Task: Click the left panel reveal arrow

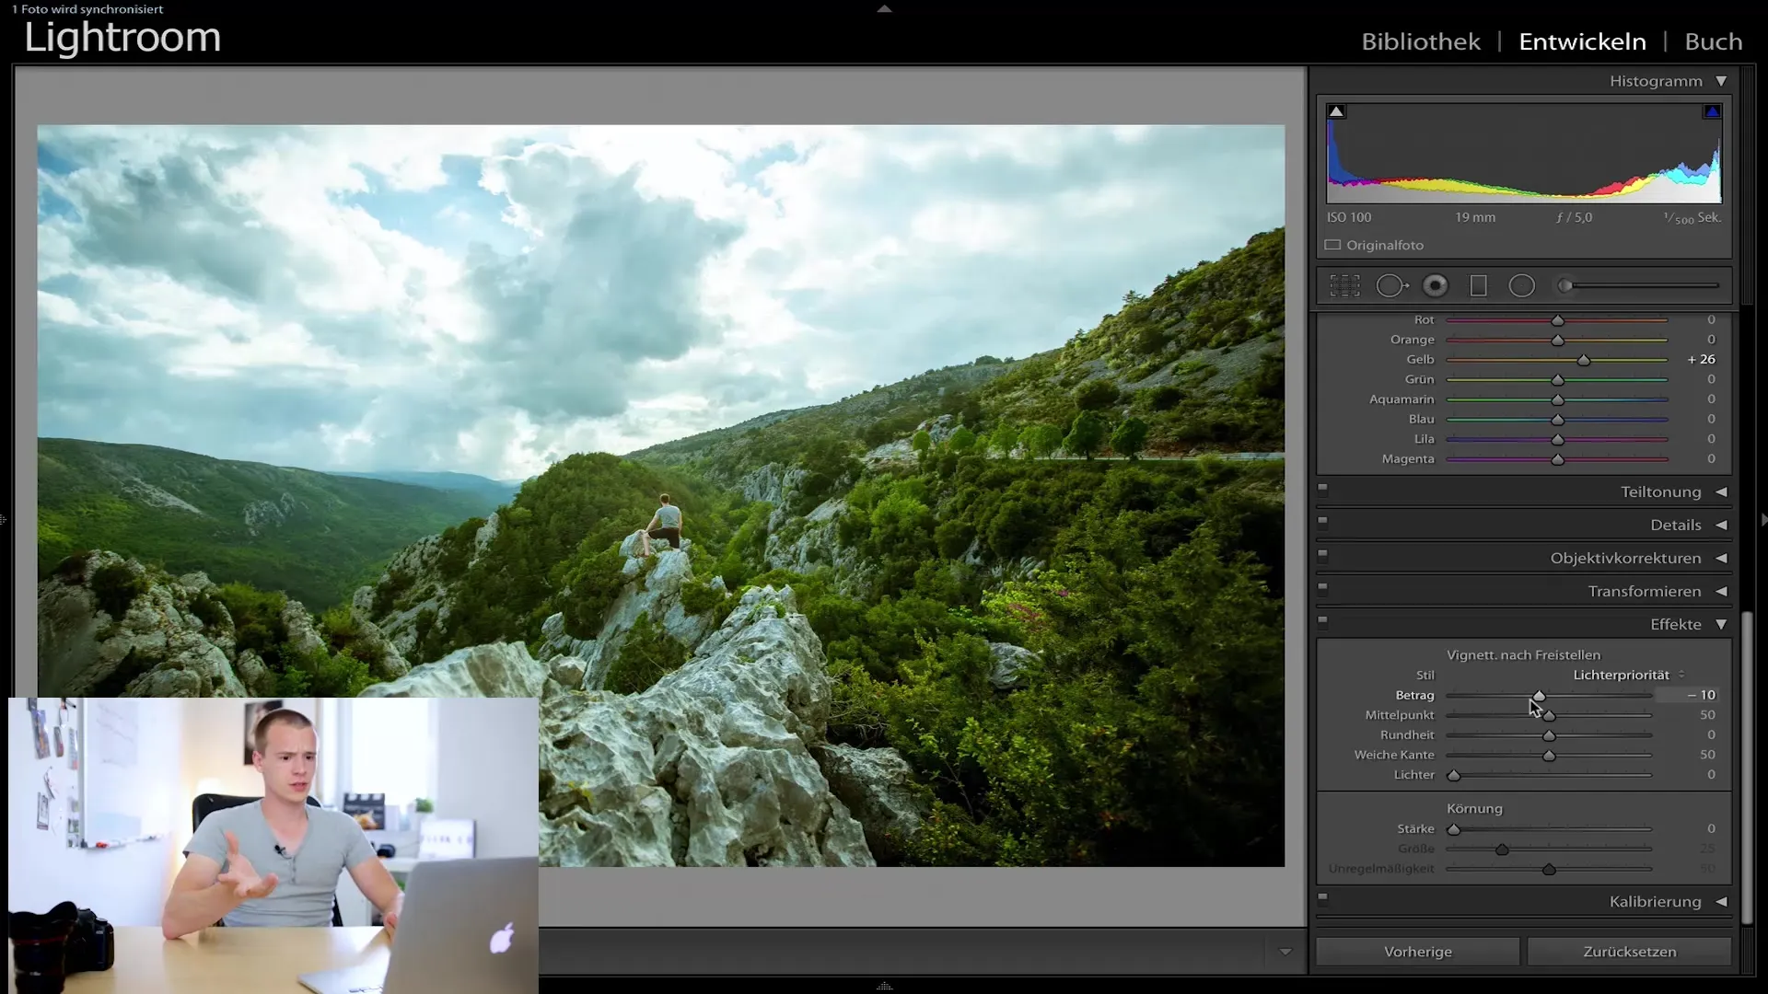Action: point(4,520)
